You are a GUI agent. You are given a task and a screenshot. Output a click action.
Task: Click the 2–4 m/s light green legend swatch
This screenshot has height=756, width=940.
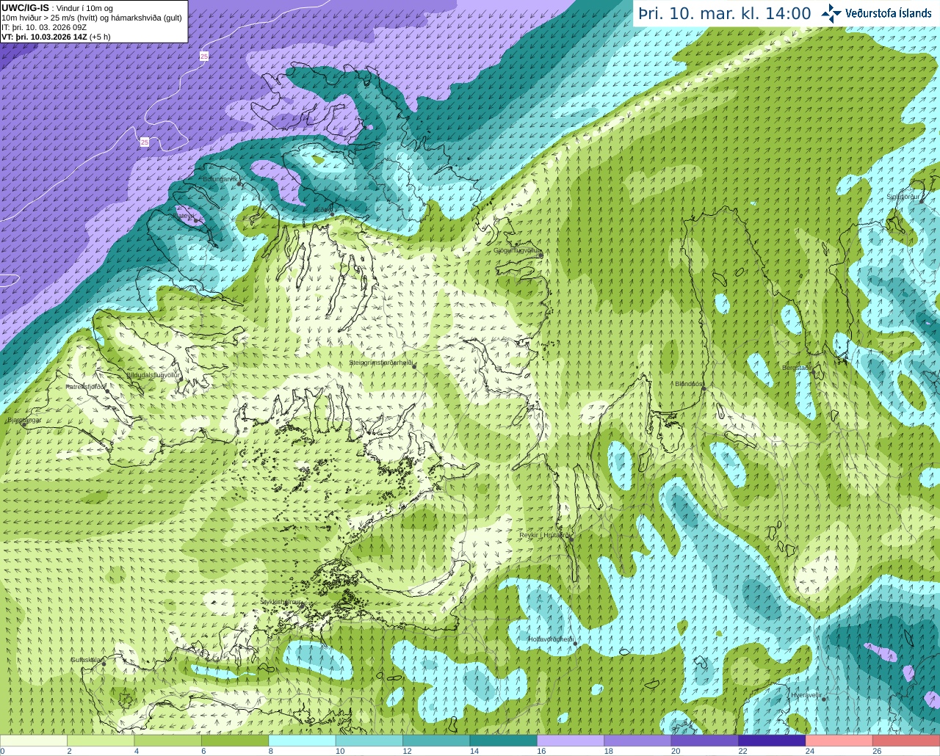pyautogui.click(x=101, y=741)
